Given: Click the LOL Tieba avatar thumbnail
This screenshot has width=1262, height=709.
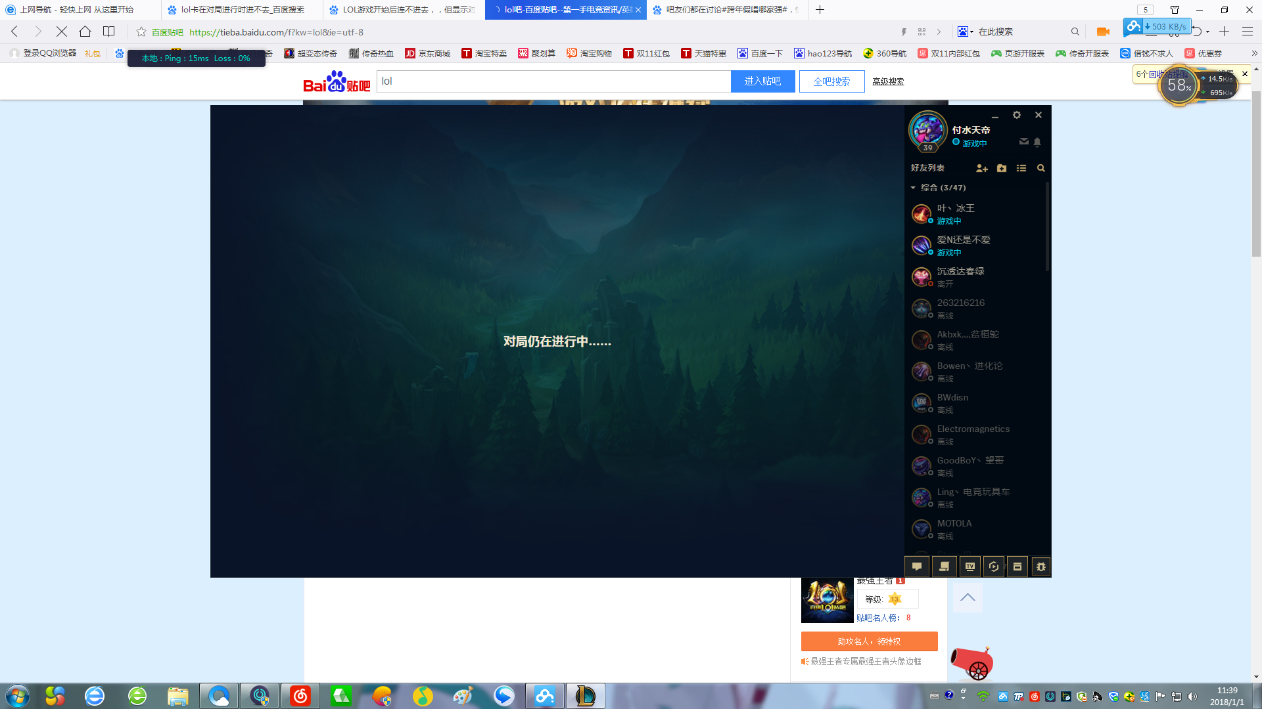Looking at the screenshot, I should click(x=827, y=601).
